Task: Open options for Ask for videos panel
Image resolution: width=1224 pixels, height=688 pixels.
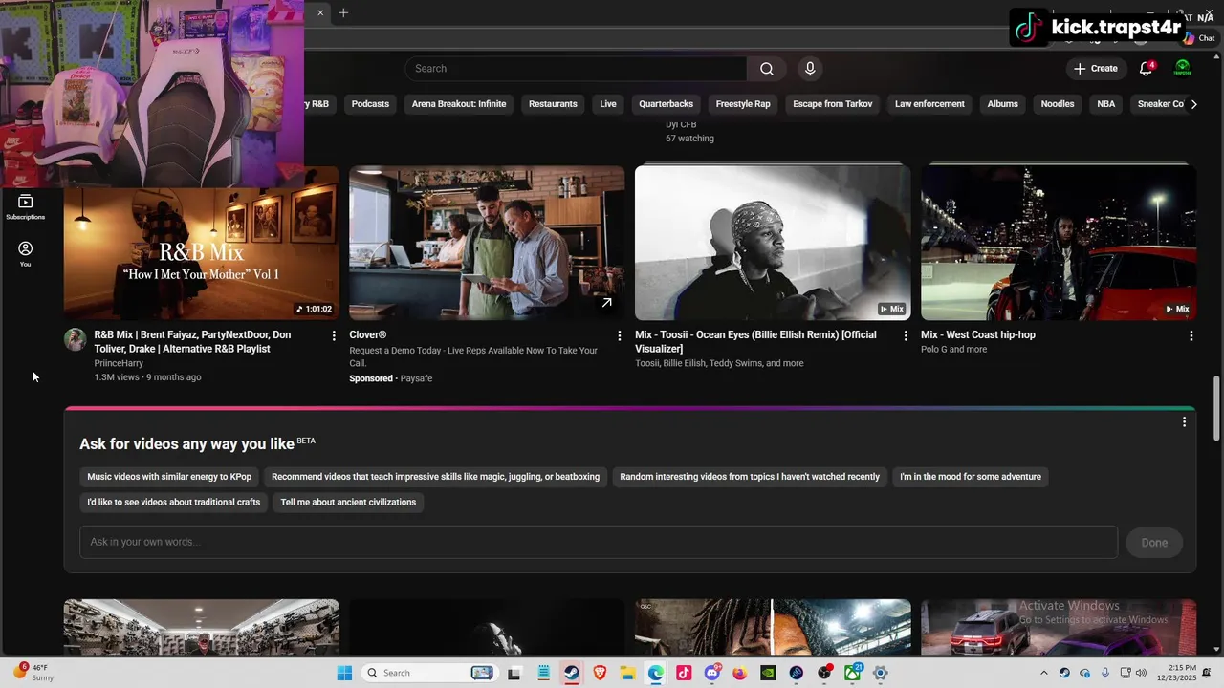Action: pos(1184,422)
